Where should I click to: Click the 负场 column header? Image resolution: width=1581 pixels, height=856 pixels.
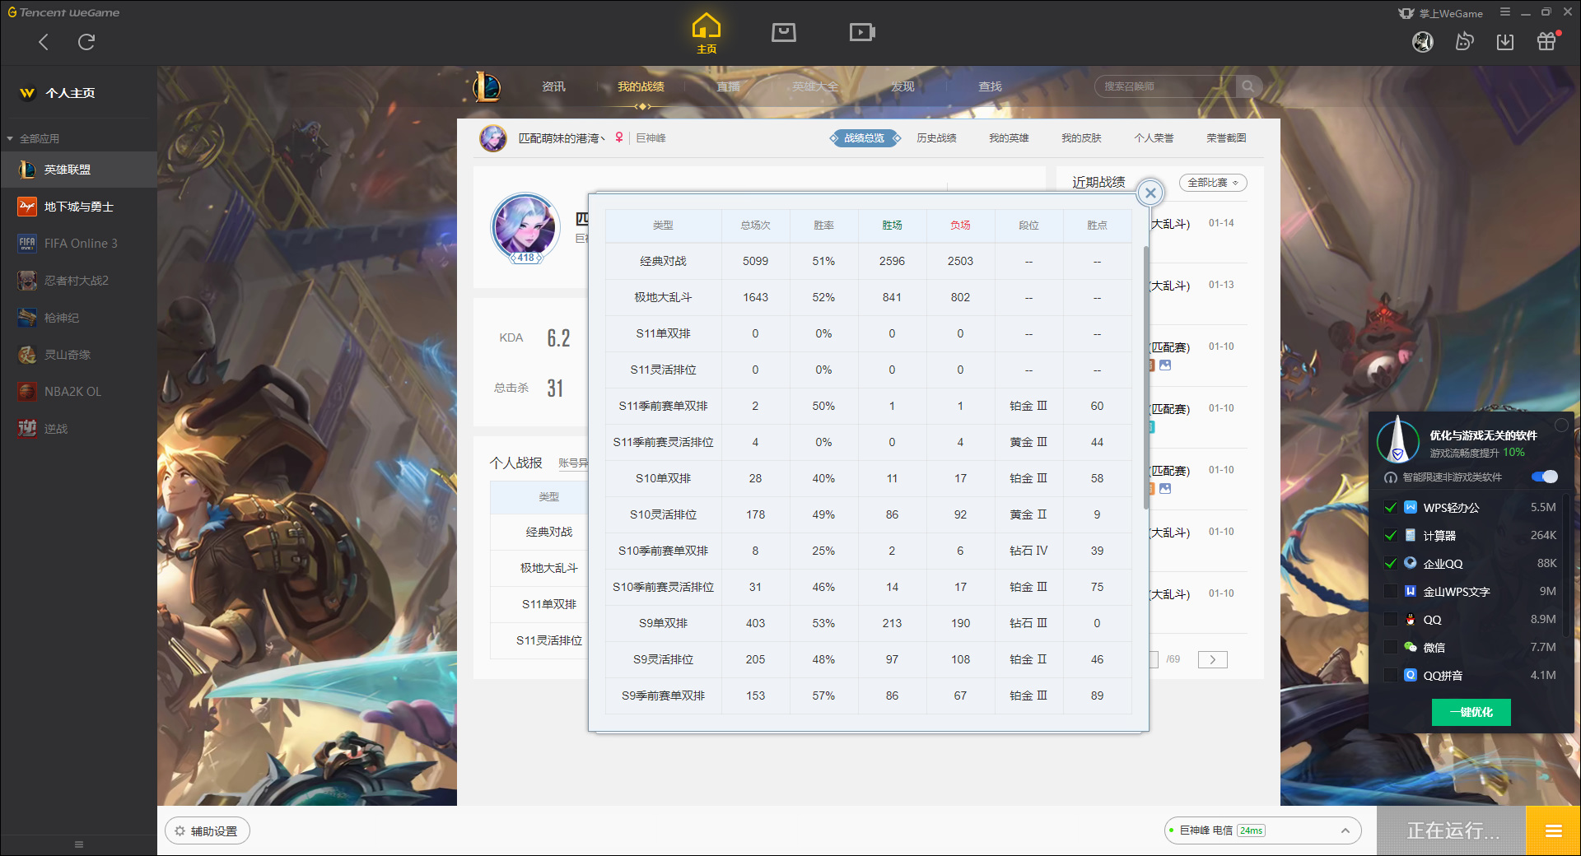pos(960,225)
